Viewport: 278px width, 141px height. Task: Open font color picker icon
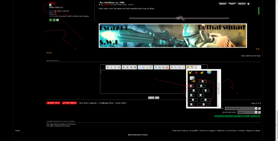point(176,67)
